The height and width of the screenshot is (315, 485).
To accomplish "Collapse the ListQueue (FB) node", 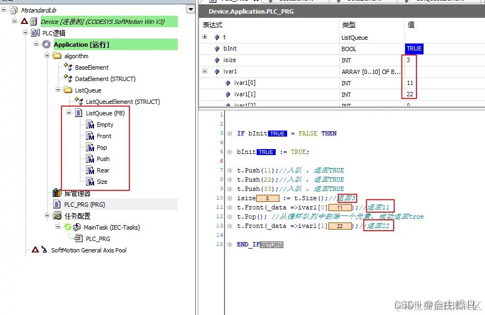I will point(69,113).
